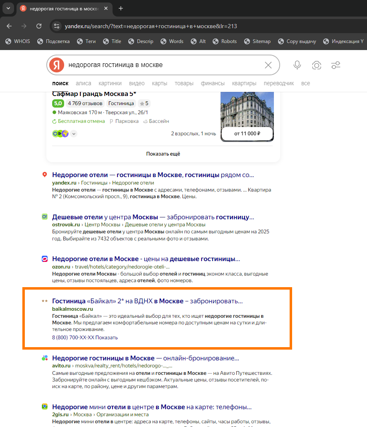Screen dimensions: 367x427
Task: Open a new browser tab
Action: point(121,8)
